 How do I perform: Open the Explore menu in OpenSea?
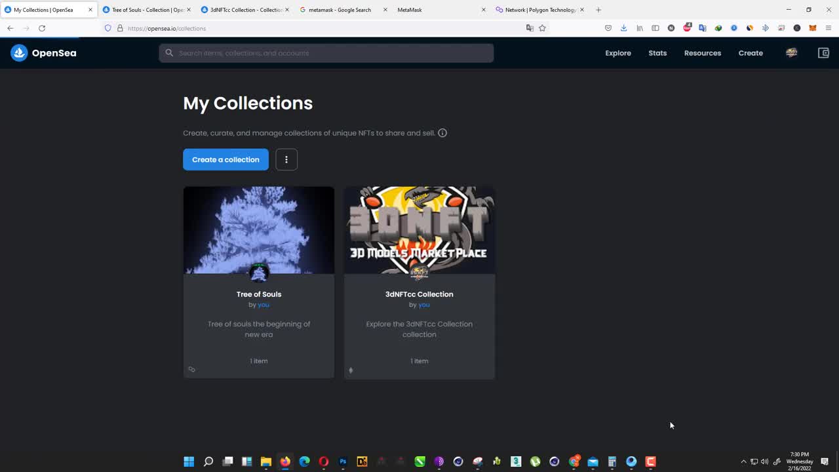coord(618,53)
